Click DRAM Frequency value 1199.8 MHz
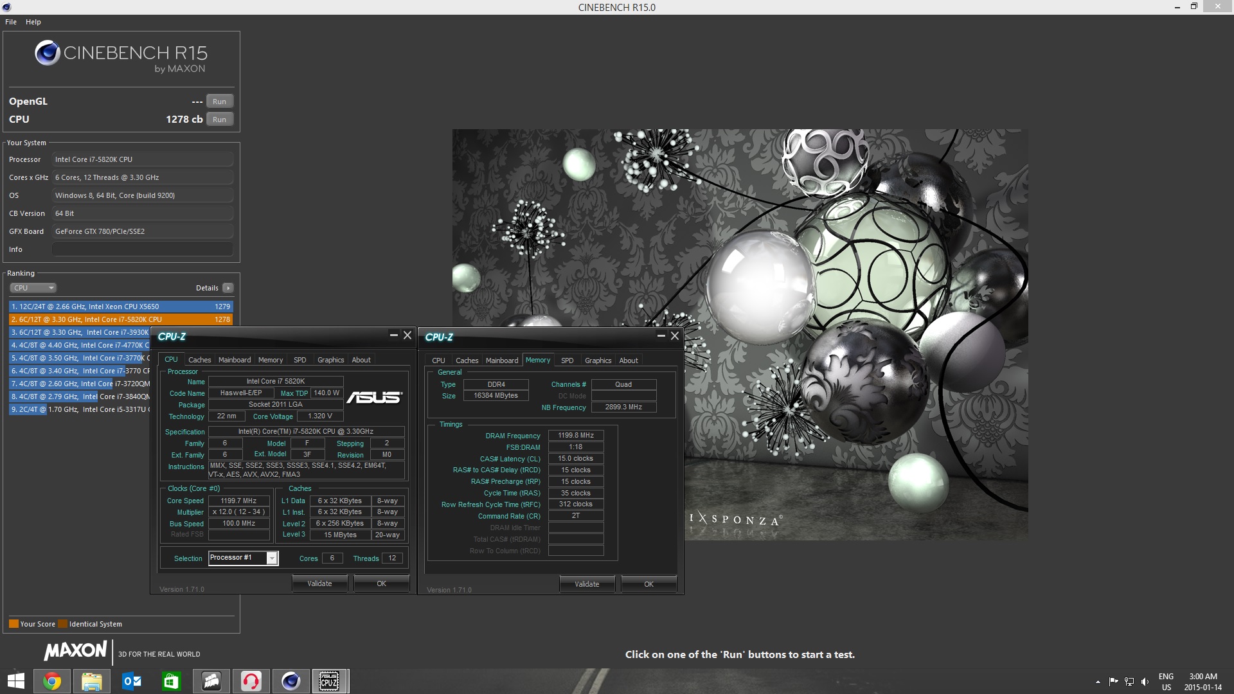1234x694 pixels. [x=576, y=436]
